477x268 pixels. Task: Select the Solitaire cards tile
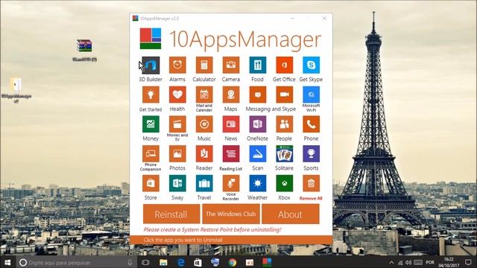[x=285, y=154]
